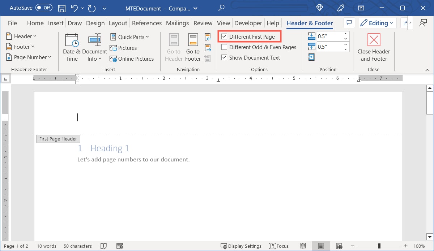This screenshot has width=434, height=251.
Task: Adjust the zoom slider
Action: [378, 246]
